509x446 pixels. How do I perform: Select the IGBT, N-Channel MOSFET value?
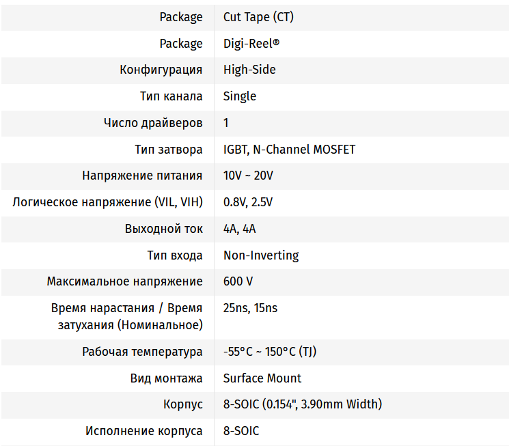[x=289, y=150]
